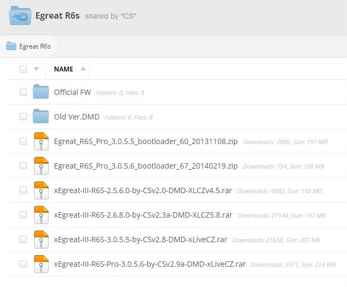
Task: Click the ascending sort arrow next to NAME
Action: [x=83, y=69]
